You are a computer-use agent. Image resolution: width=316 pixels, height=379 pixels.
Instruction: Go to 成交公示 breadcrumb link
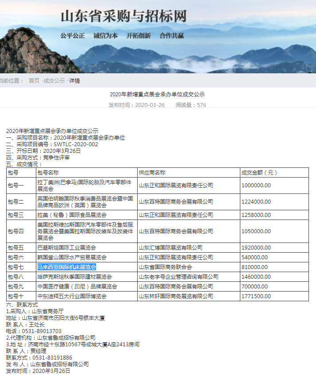[x=54, y=81]
